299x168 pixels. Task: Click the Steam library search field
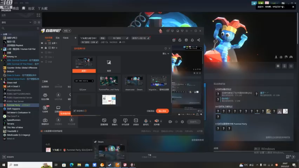(x=18, y=28)
